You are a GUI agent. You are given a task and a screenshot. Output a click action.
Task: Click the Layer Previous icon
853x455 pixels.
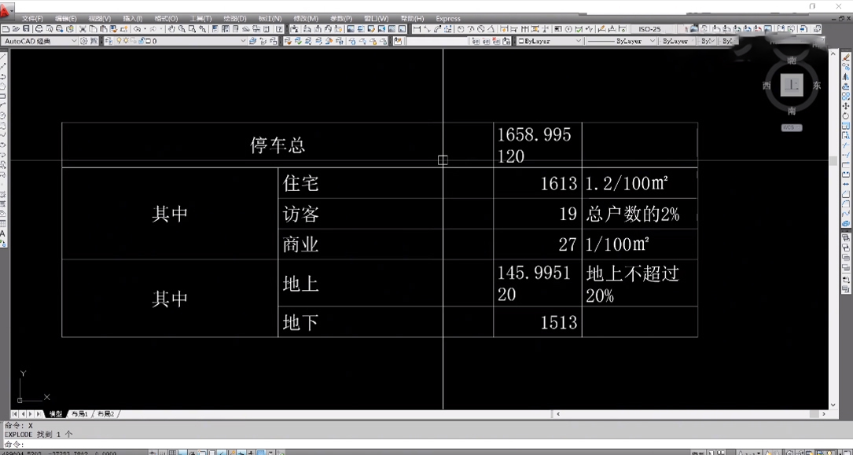263,41
